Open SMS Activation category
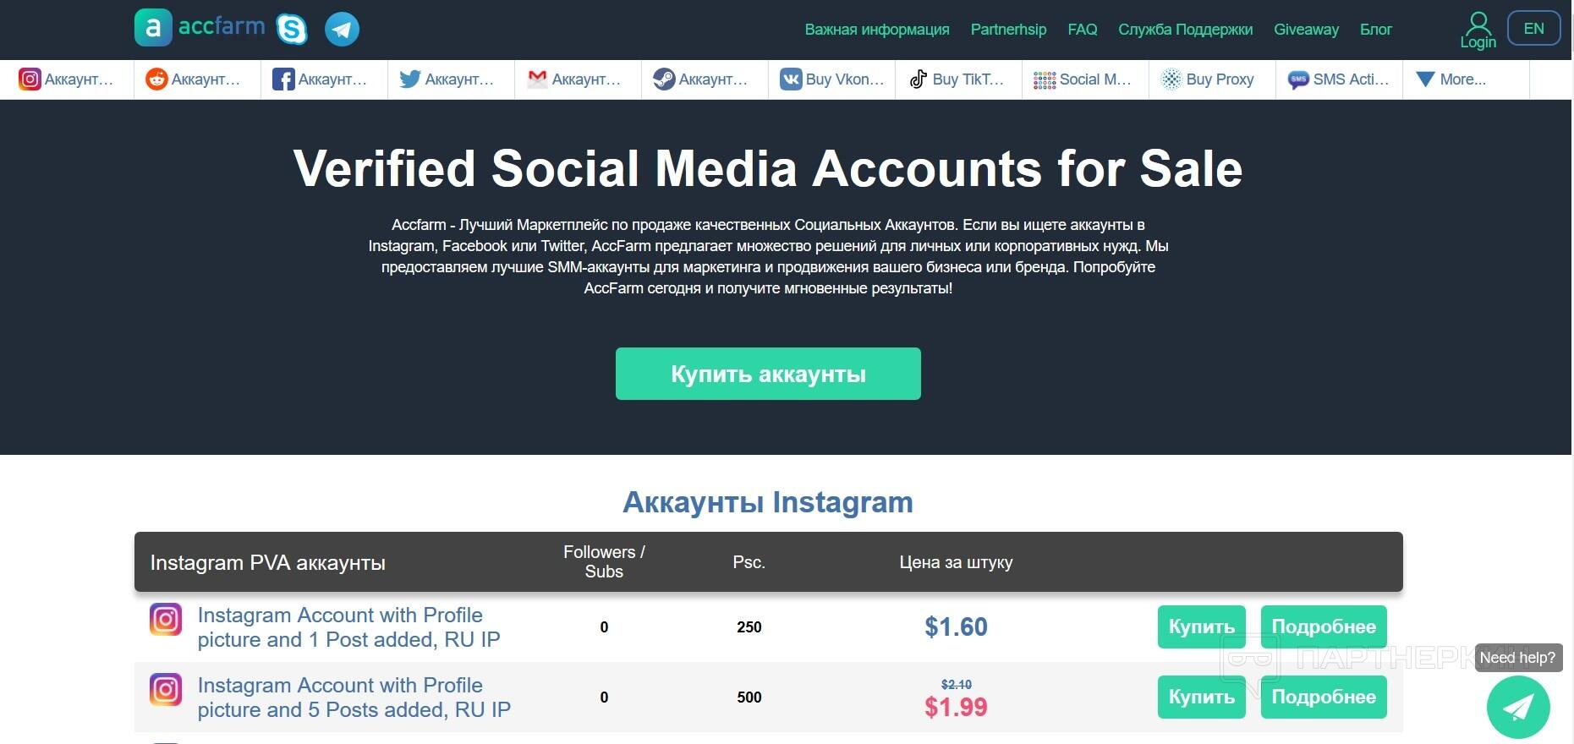 (x=1339, y=79)
